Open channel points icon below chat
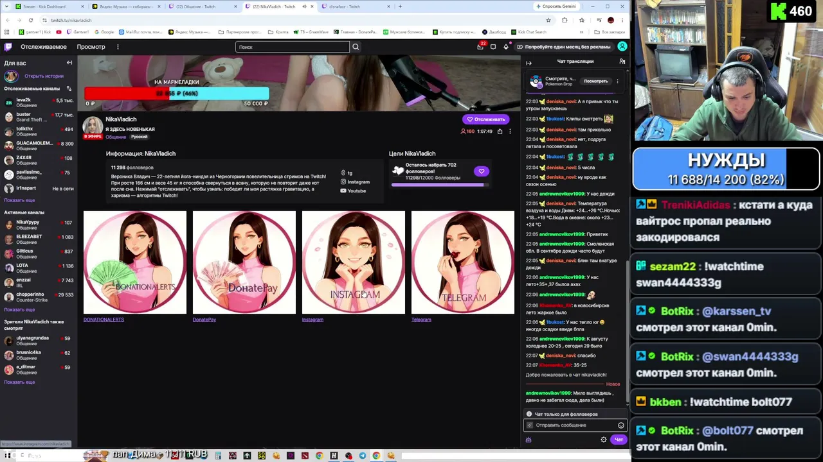This screenshot has width=823, height=462. (529, 440)
